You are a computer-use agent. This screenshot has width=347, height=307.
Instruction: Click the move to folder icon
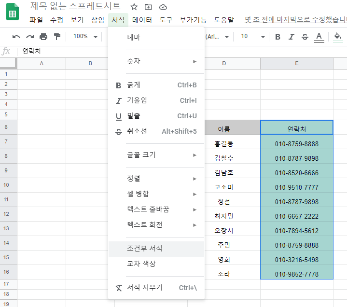148,7
